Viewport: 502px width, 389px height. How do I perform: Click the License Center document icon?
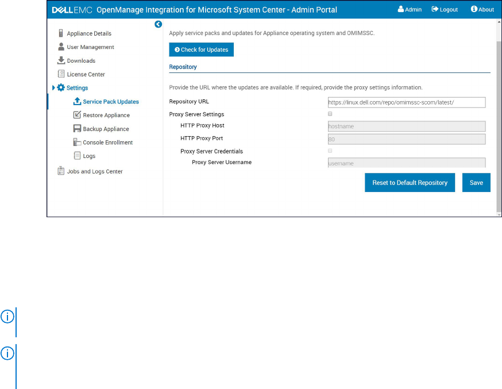[61, 74]
